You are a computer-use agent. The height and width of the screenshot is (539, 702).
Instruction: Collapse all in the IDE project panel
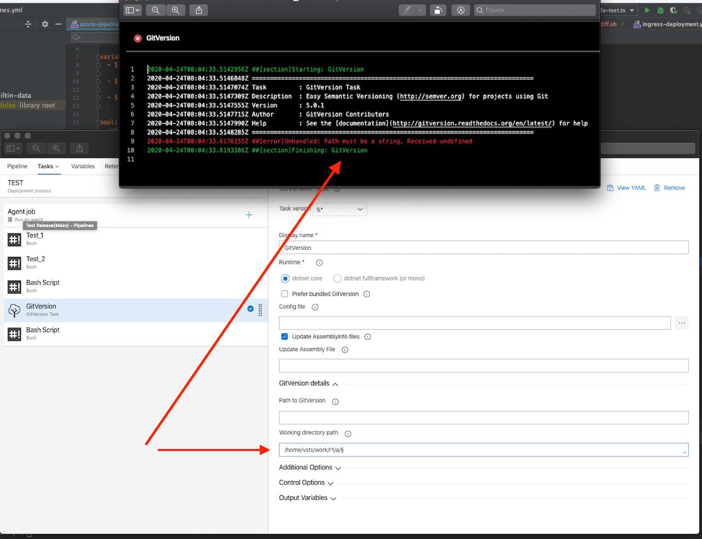pyautogui.click(x=29, y=24)
